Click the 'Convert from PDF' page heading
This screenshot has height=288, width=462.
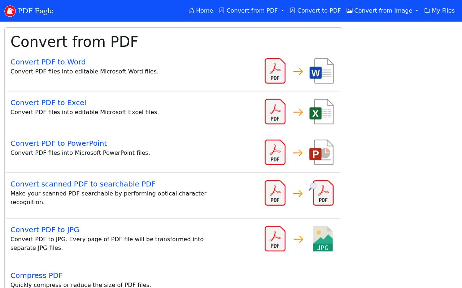[74, 42]
